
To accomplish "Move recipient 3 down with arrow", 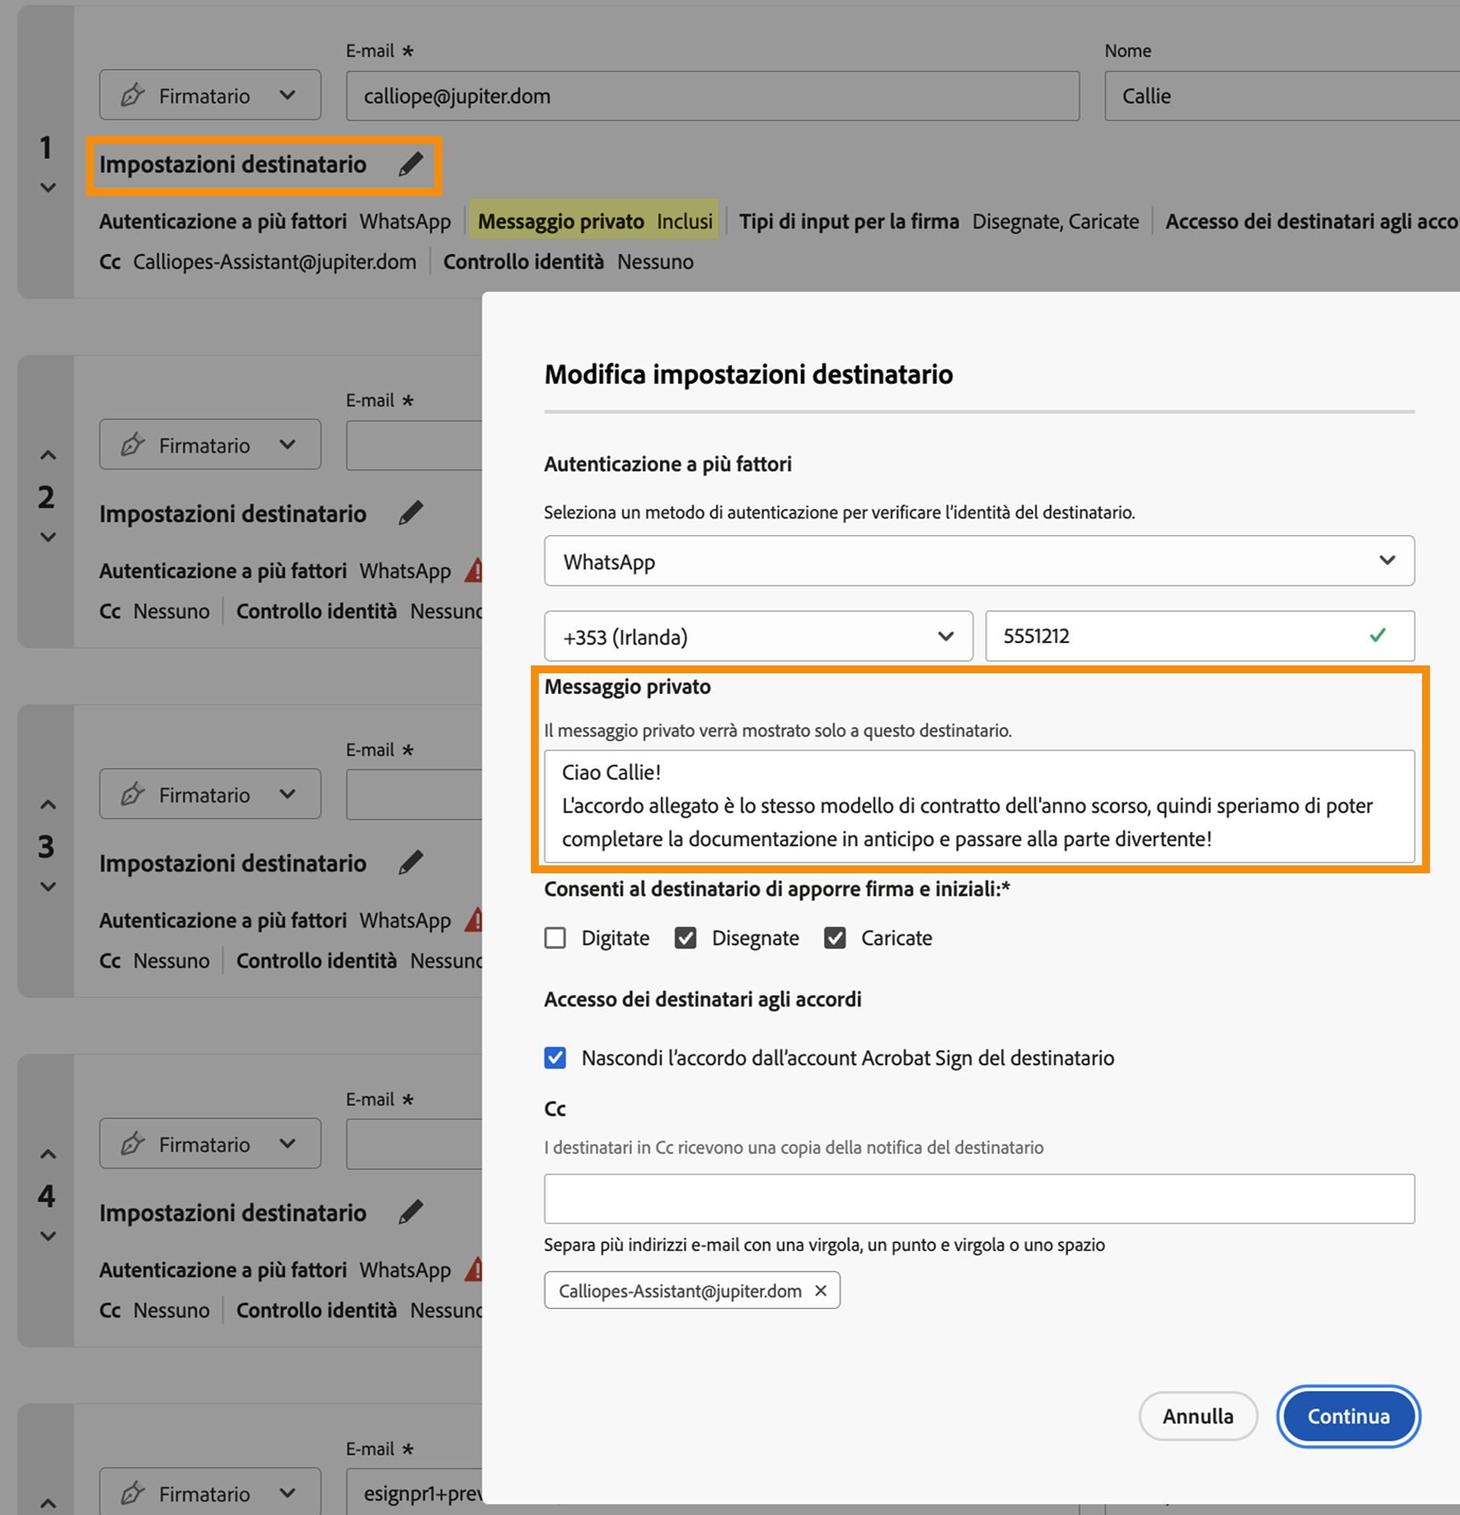I will [x=48, y=887].
